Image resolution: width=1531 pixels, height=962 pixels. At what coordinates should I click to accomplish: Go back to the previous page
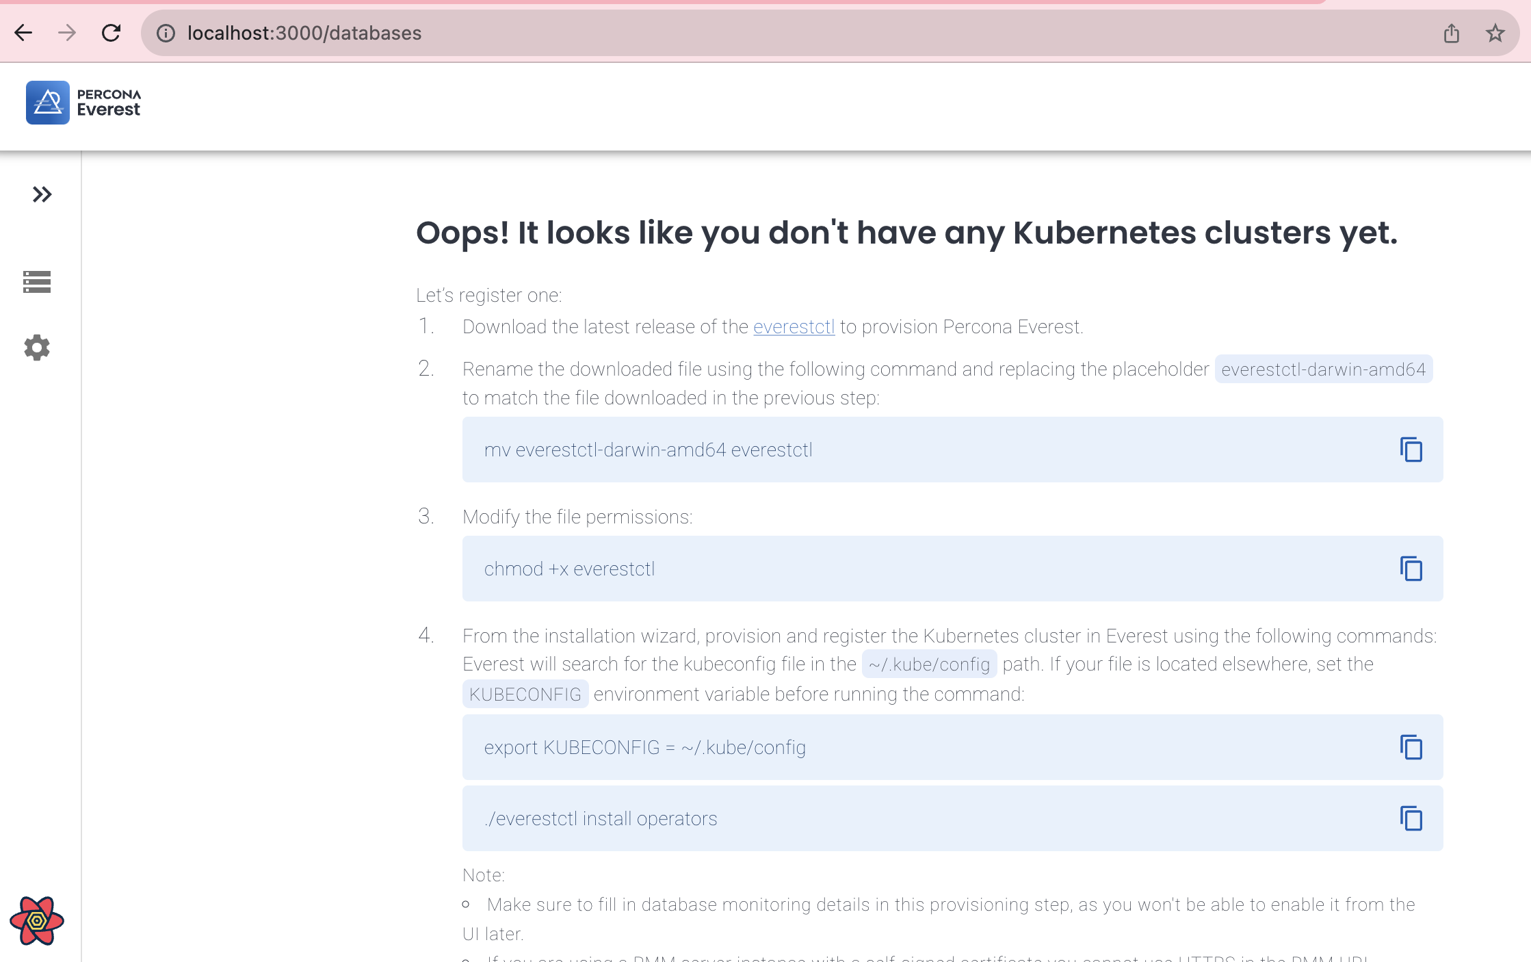23,33
